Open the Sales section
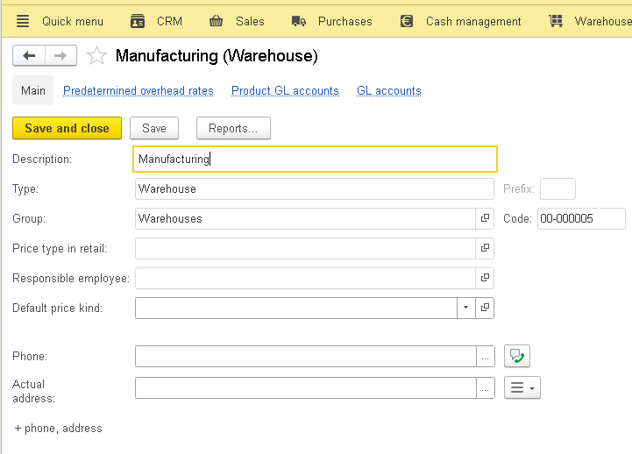Viewport: 632px width, 454px height. 237,21
